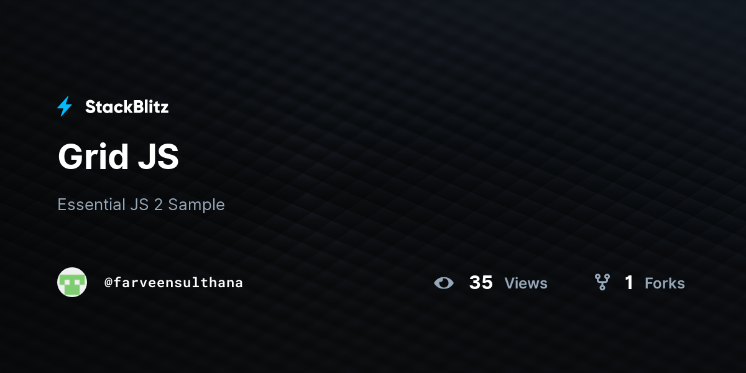The width and height of the screenshot is (746, 373).
Task: Click the StackBlitz wordmark text
Action: tap(127, 107)
